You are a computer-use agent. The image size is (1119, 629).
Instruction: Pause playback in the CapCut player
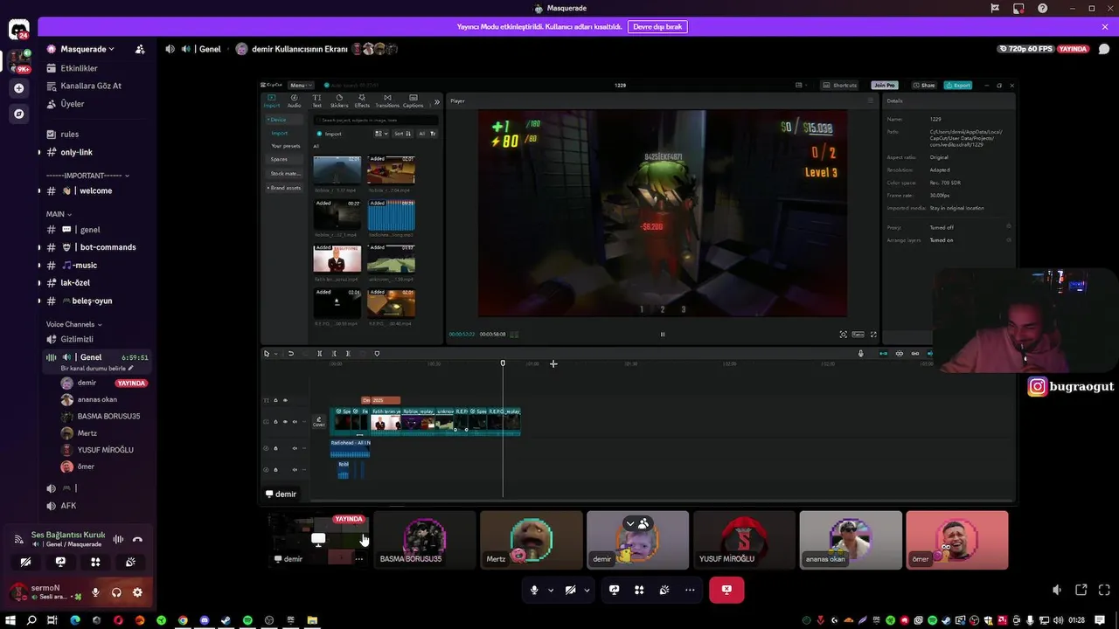coord(662,334)
